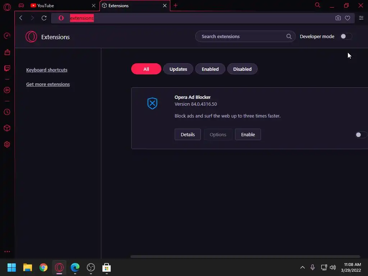Image resolution: width=368 pixels, height=276 pixels.
Task: Click the search extensions magnifier icon
Action: 289,36
